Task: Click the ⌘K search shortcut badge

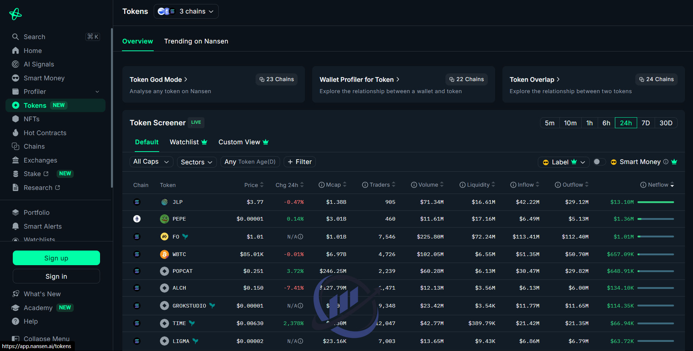Action: pos(93,37)
